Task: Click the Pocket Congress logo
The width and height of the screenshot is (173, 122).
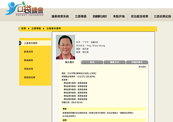Action: (25, 9)
